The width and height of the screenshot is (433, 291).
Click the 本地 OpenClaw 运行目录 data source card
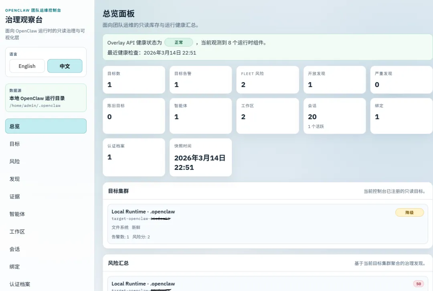click(46, 98)
